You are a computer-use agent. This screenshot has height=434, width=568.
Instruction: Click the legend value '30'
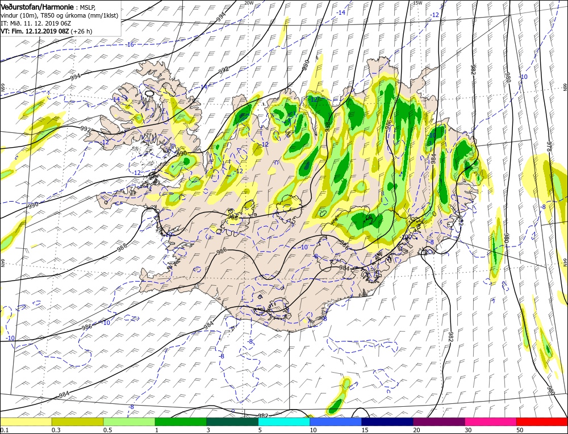click(468, 430)
